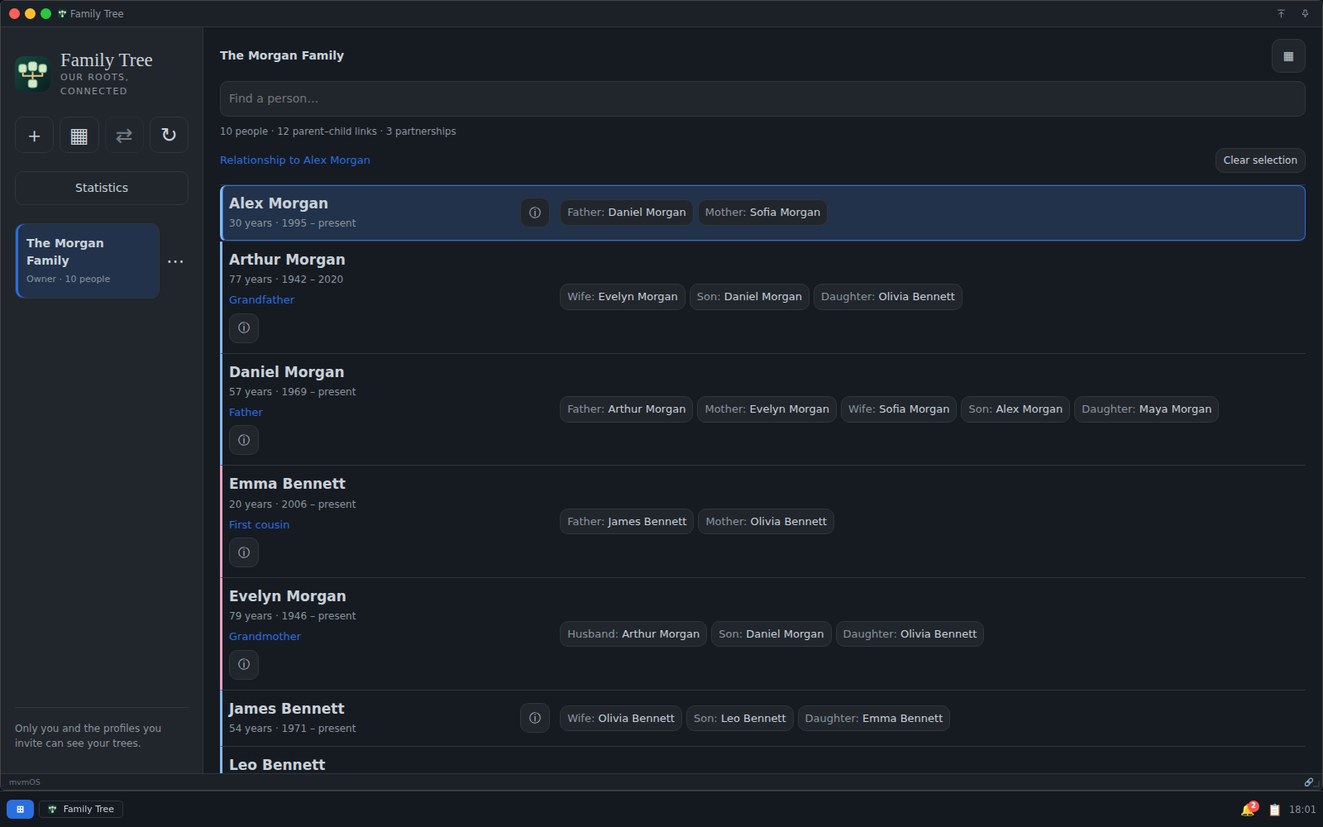Click the First cousin relationship label
The image size is (1323, 827).
pyautogui.click(x=259, y=525)
